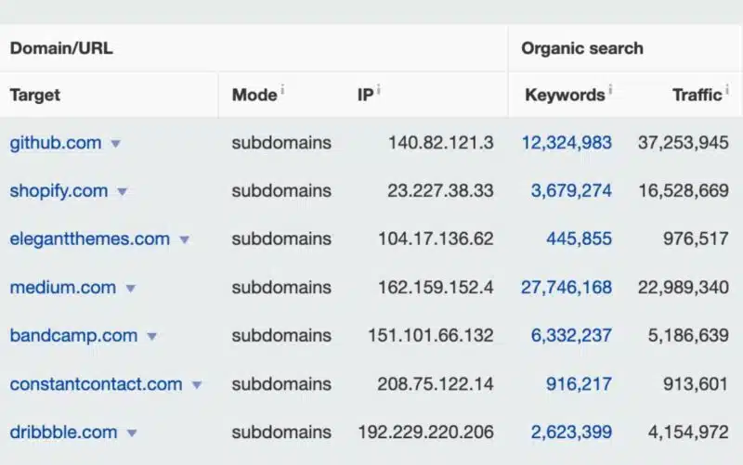Expand the github.com dropdown arrow

click(116, 144)
